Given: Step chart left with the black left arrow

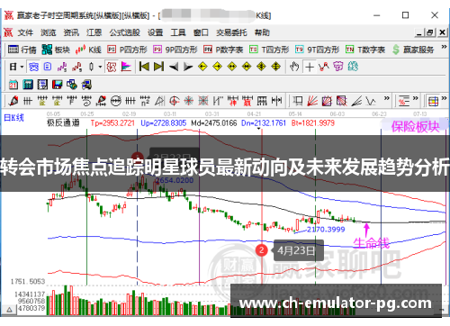Looking at the screenshot, I should point(174,67).
